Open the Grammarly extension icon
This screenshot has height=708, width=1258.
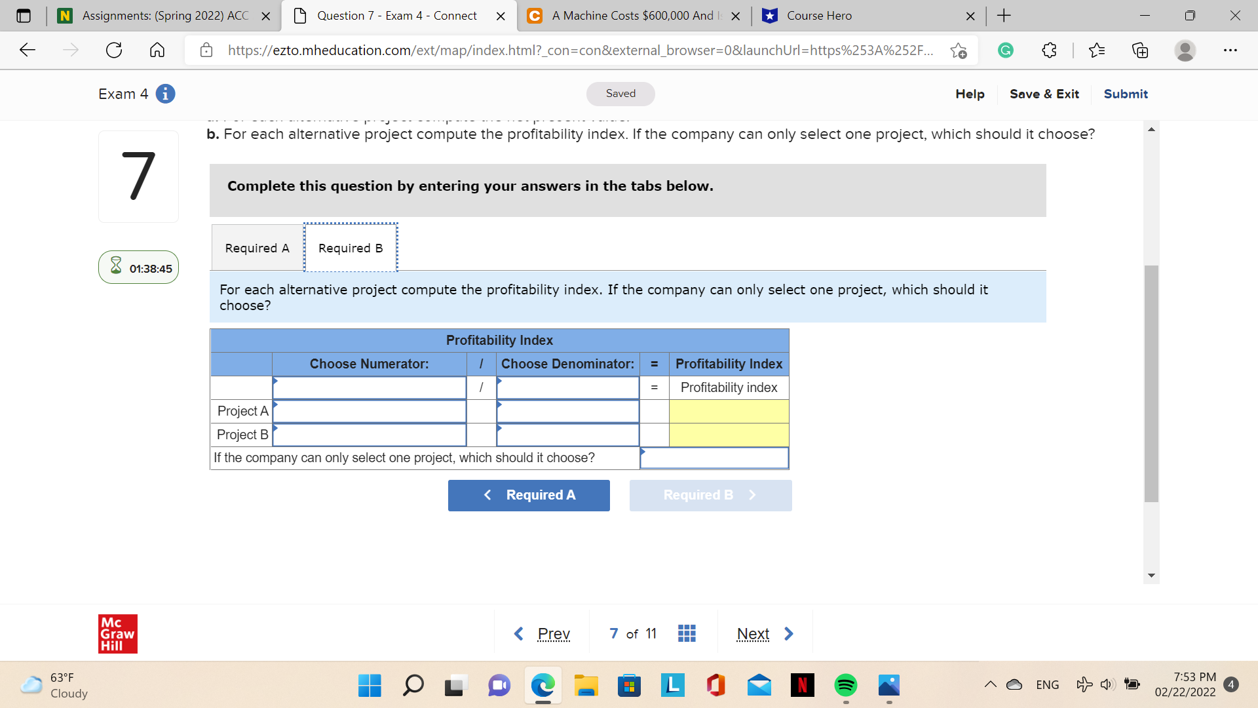point(1006,50)
